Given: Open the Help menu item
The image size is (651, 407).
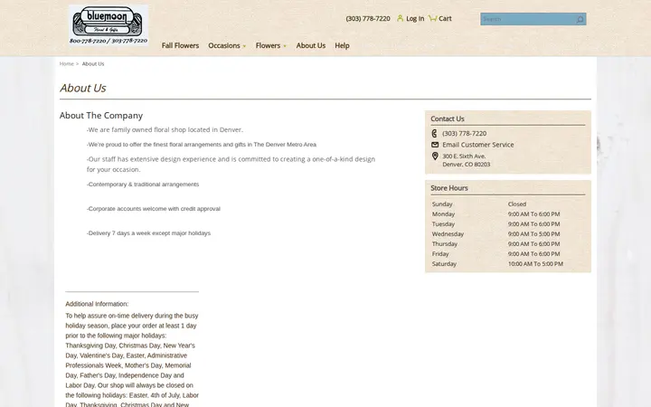Looking at the screenshot, I should (342, 45).
